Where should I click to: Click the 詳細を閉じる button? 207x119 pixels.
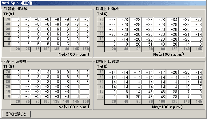pos(17,114)
